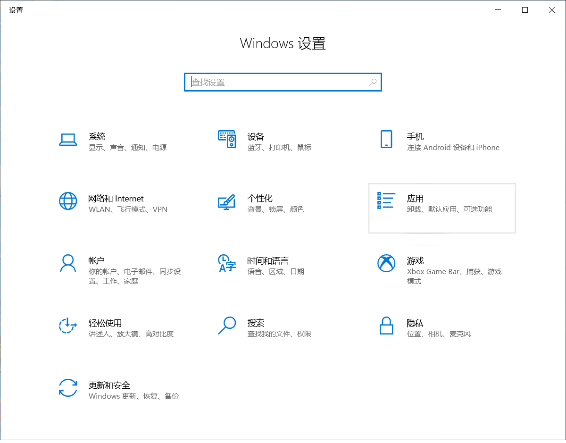Maximize the 设置 window

[x=525, y=10]
